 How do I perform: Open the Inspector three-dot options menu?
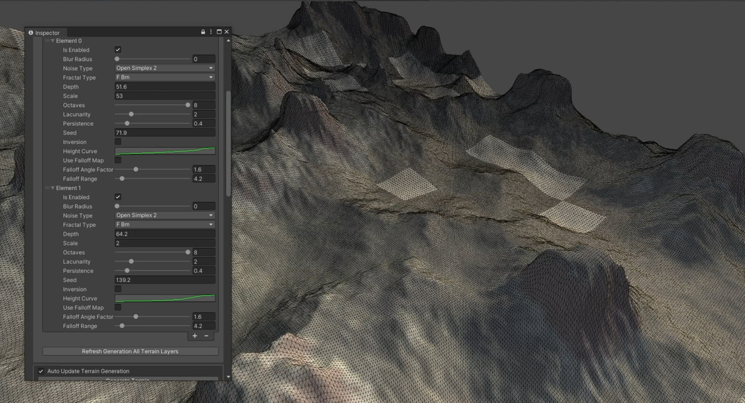click(211, 32)
